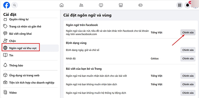Click the globe icon for Ngôn ngữ
Viewport: 199px width, 98px height.
coord(5,48)
